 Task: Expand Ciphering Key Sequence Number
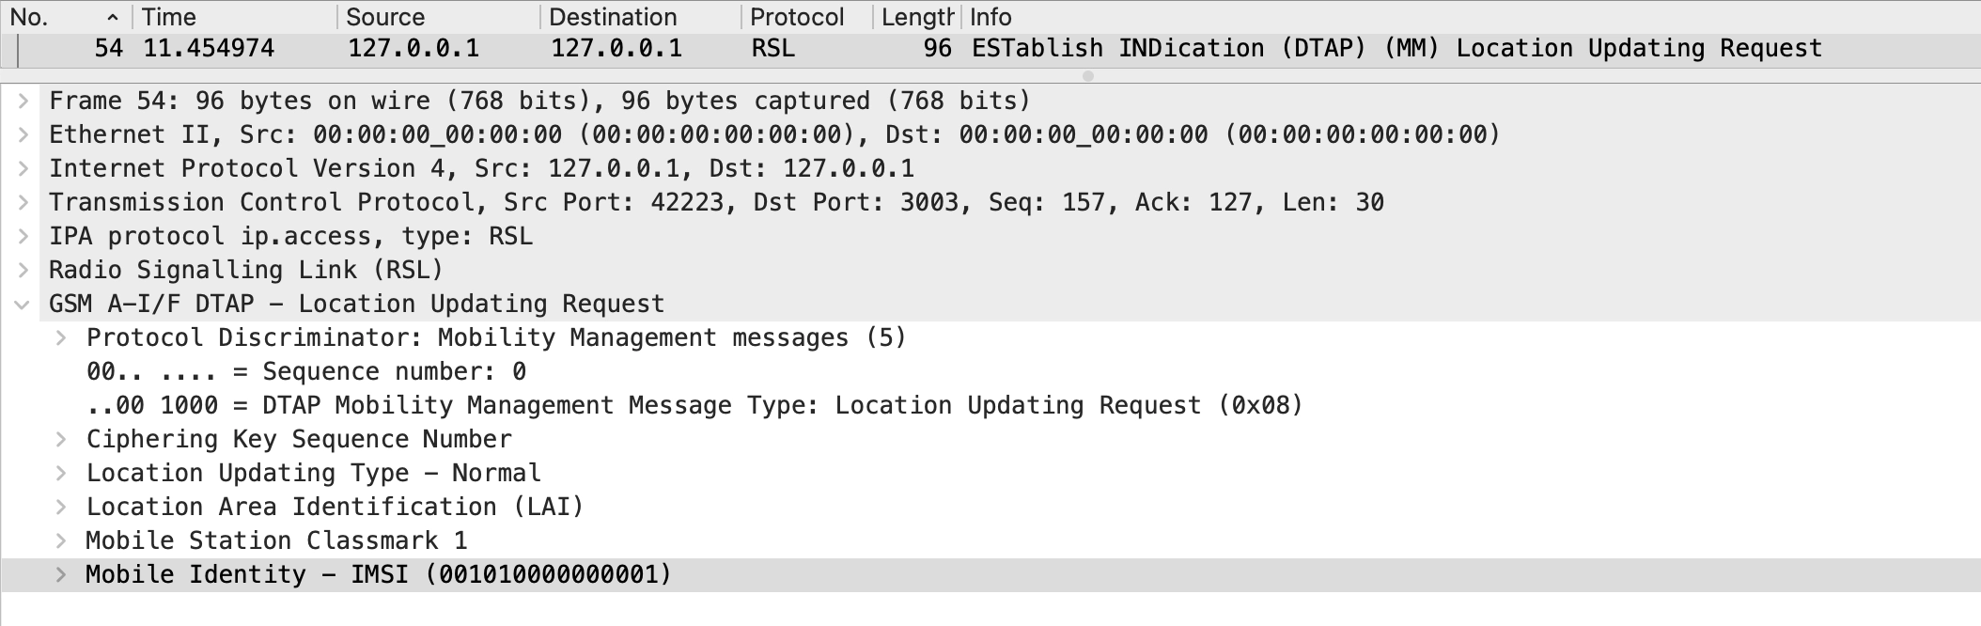61,439
